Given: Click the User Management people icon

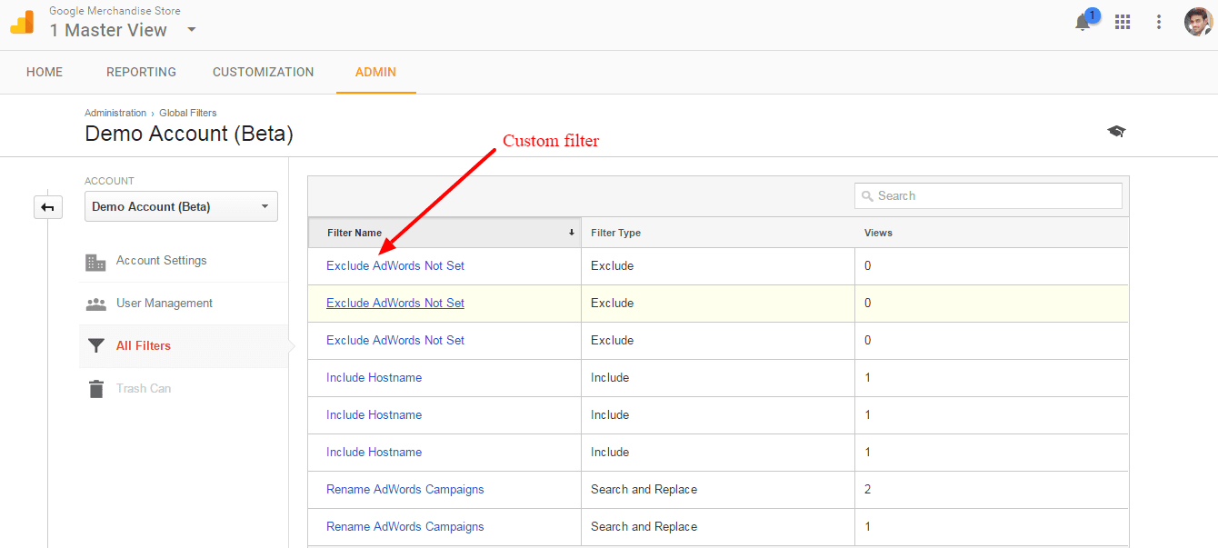Looking at the screenshot, I should coord(95,304).
